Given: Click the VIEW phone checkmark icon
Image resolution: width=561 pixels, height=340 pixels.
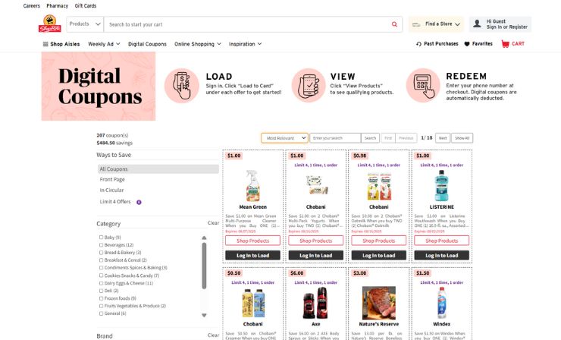Looking at the screenshot, I should tap(309, 86).
